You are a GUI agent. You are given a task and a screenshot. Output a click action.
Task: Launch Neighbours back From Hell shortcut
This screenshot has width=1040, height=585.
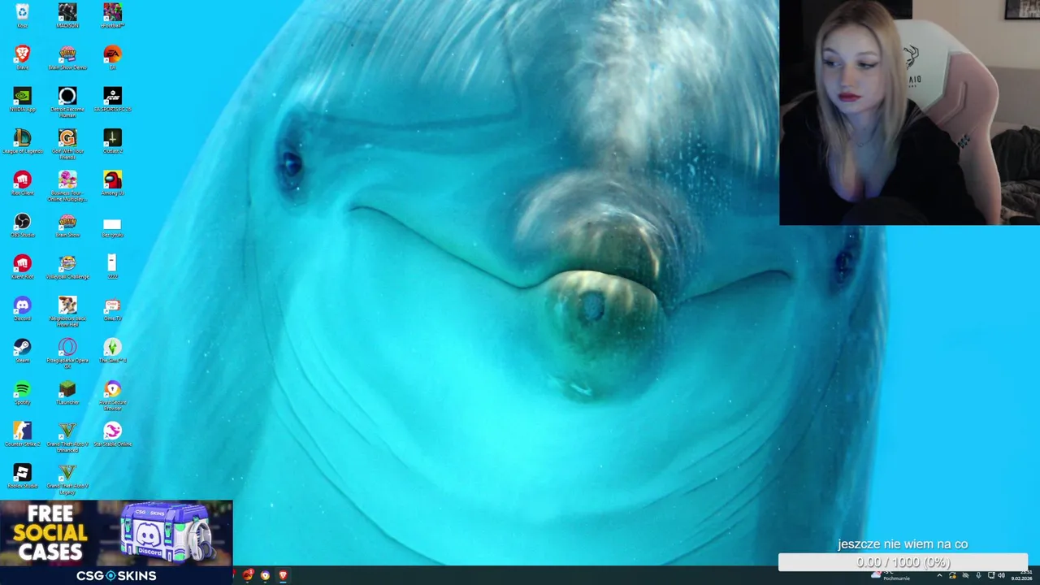[x=67, y=311]
